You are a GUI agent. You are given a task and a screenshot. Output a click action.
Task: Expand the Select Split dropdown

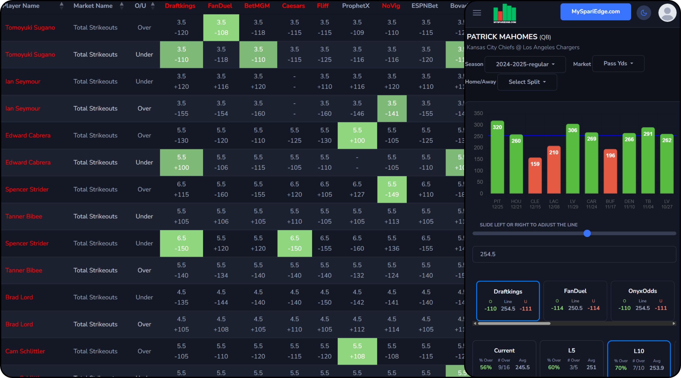[527, 82]
